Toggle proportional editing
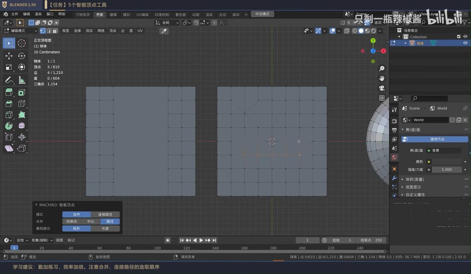The image size is (471, 274). click(x=214, y=23)
